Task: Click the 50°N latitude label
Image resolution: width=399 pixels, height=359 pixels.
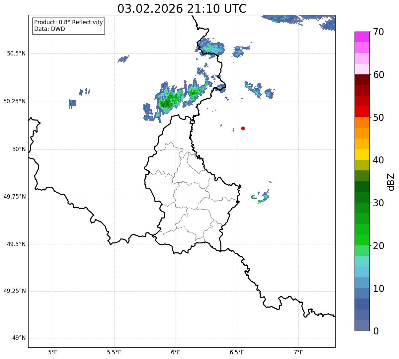Action: [19, 149]
